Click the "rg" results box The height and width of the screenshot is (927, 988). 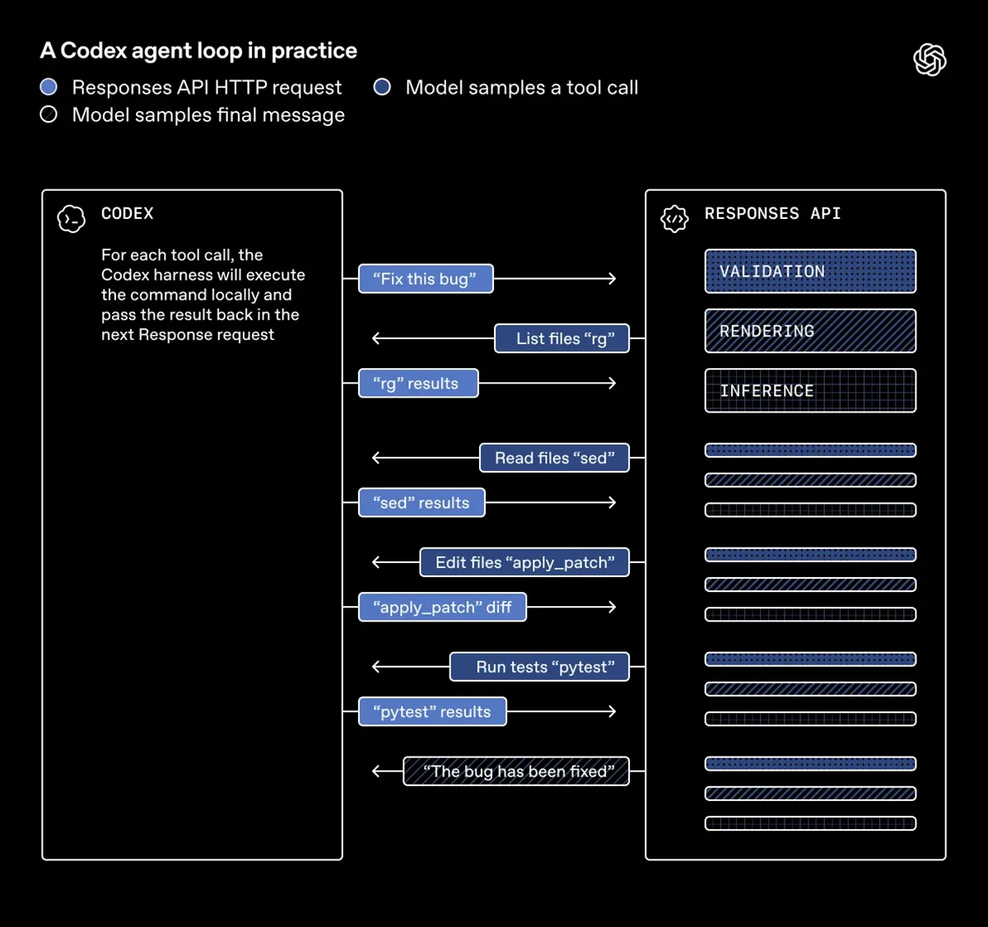click(418, 384)
